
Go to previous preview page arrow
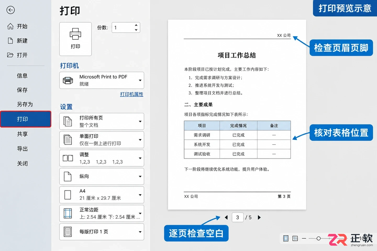(x=226, y=218)
